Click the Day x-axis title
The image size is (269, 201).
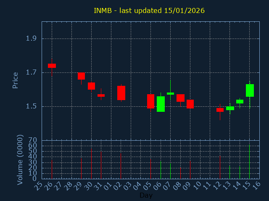146,196
